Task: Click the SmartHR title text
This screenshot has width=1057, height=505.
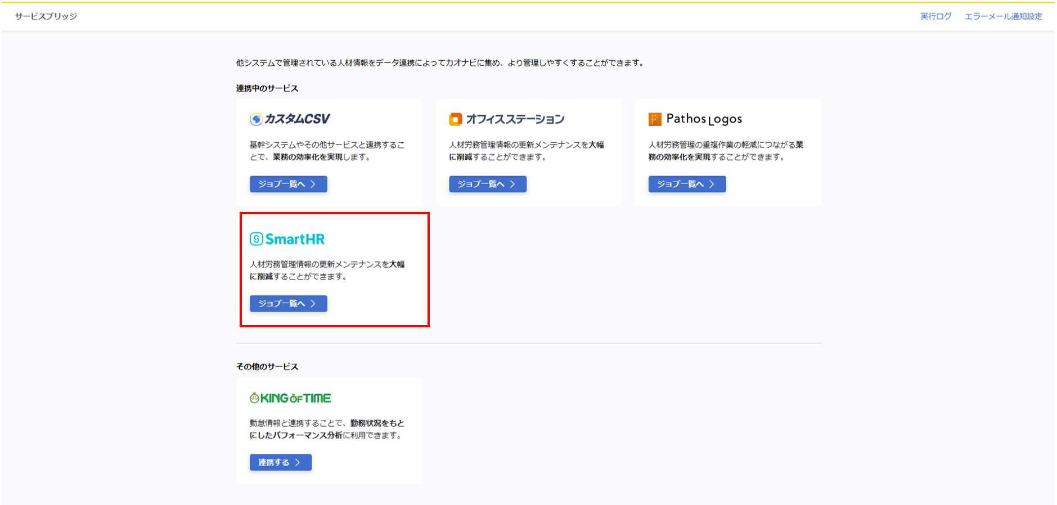Action: point(295,239)
